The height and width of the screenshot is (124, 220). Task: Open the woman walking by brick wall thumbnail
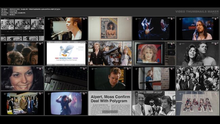pyautogui.click(x=154, y=78)
